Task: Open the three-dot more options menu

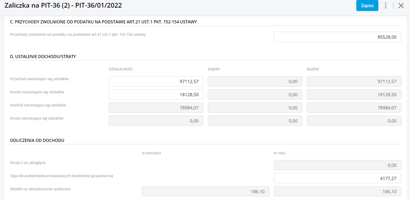Action: pos(386,6)
